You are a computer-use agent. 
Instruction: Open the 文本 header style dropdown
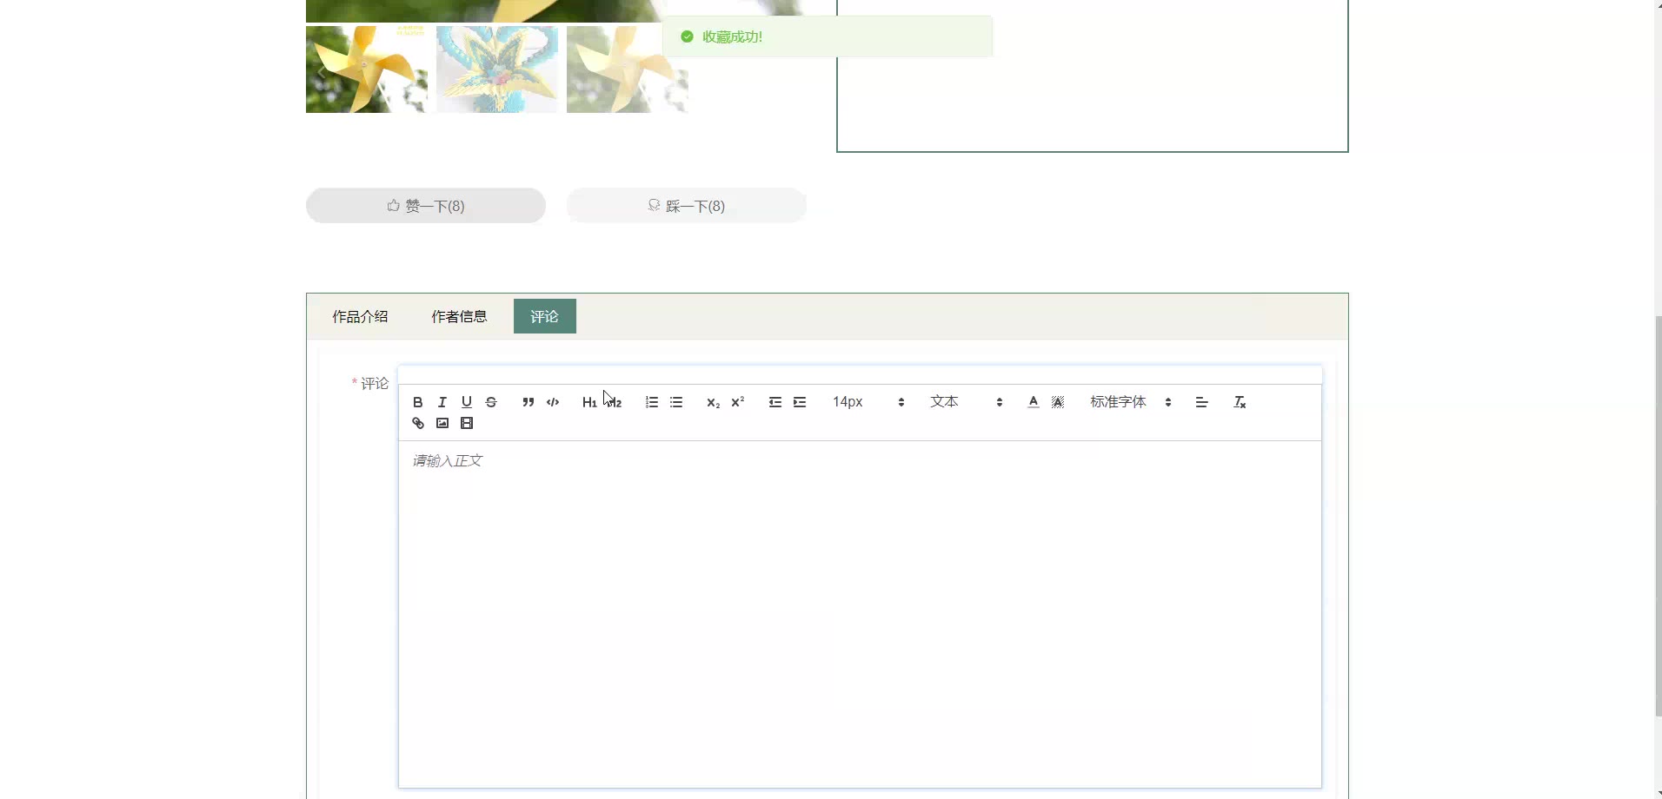[967, 402]
